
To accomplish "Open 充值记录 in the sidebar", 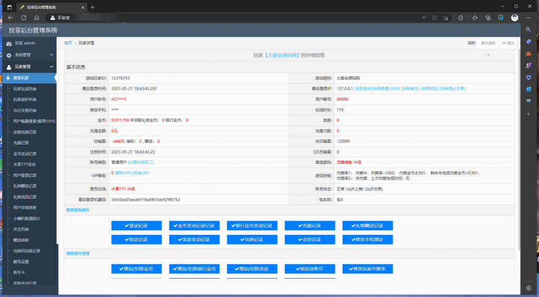I will point(21,143).
